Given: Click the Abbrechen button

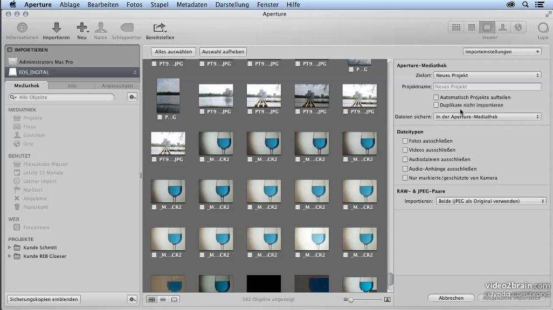Looking at the screenshot, I should pos(451,298).
